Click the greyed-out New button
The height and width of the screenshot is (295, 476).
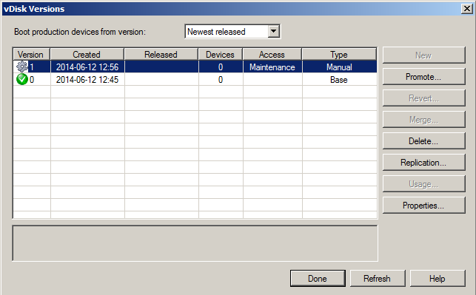[x=423, y=55]
